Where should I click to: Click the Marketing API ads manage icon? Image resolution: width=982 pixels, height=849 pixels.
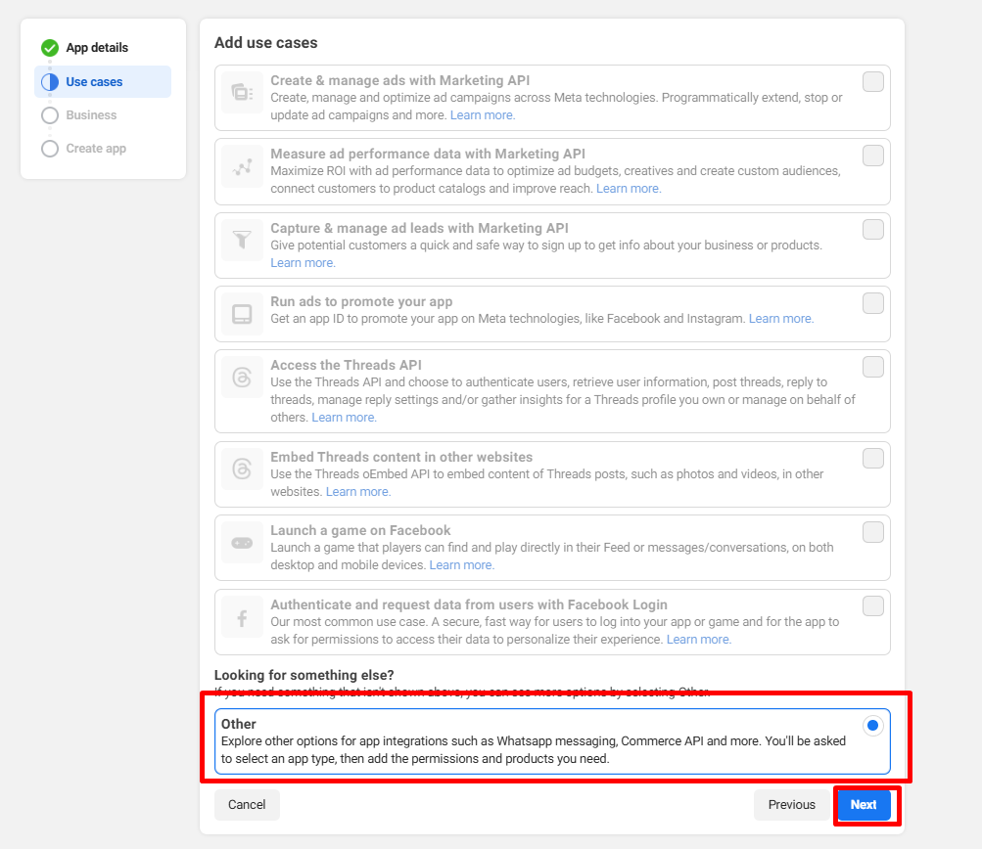tap(242, 93)
